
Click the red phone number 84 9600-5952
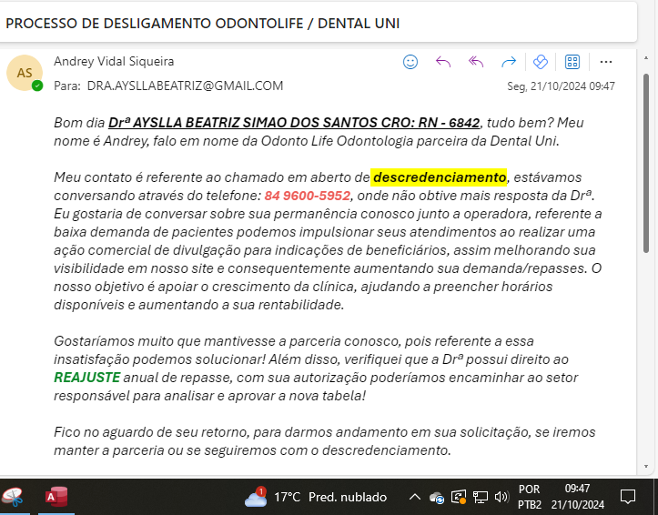tap(308, 196)
